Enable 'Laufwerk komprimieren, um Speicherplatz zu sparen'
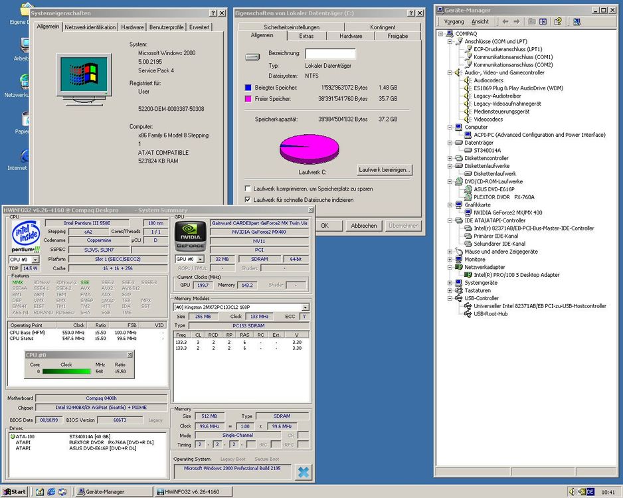 click(x=248, y=188)
